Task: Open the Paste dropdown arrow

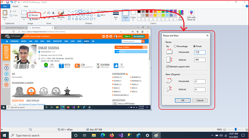Action: coord(5,20)
